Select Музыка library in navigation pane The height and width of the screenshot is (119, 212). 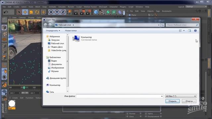(x=55, y=71)
